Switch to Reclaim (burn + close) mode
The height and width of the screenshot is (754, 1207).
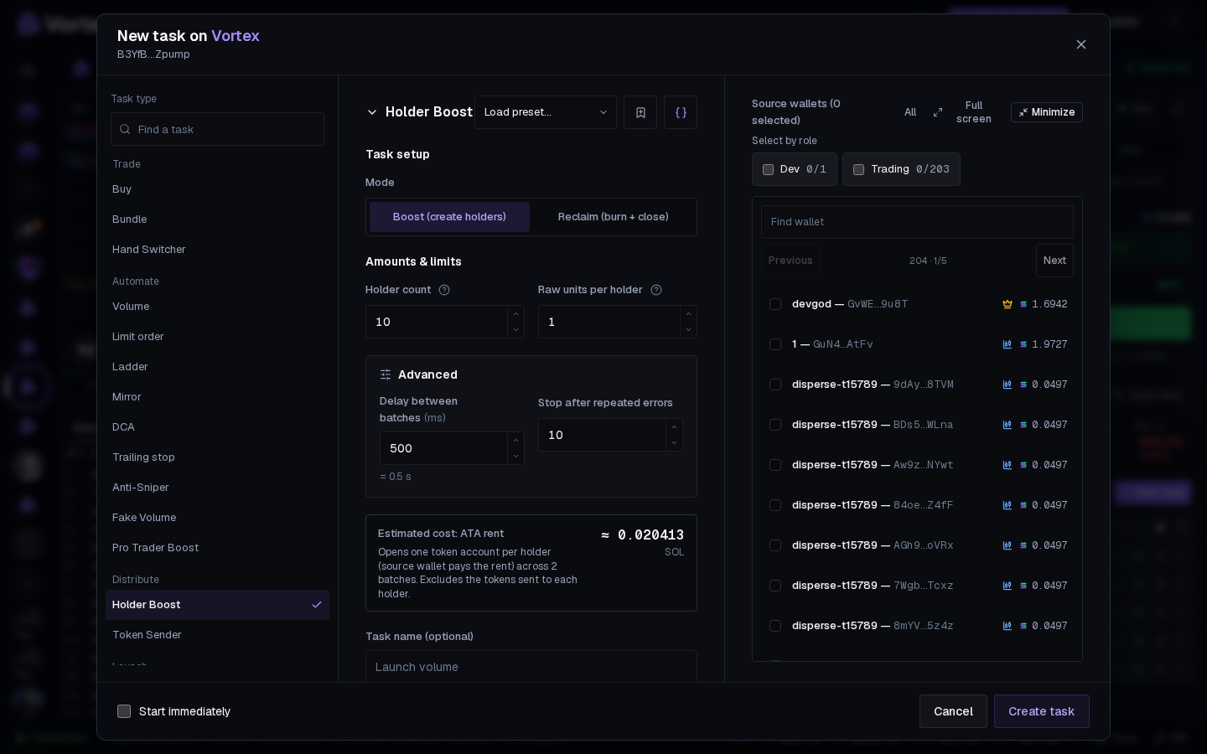coord(614,217)
